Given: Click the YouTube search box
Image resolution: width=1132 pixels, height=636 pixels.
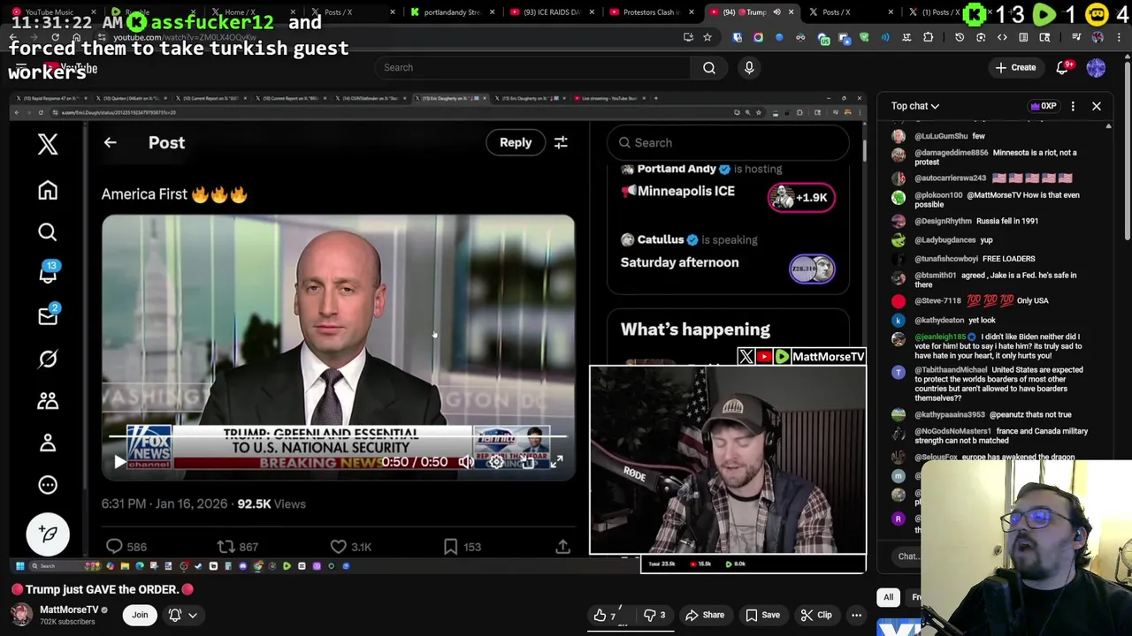Looking at the screenshot, I should click(x=533, y=67).
